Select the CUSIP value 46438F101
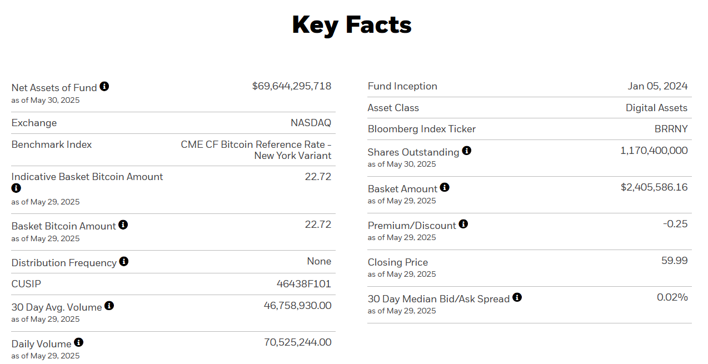The height and width of the screenshot is (364, 708). (303, 284)
